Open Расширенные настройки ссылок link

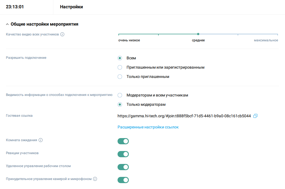pyautogui.click(x=148, y=127)
